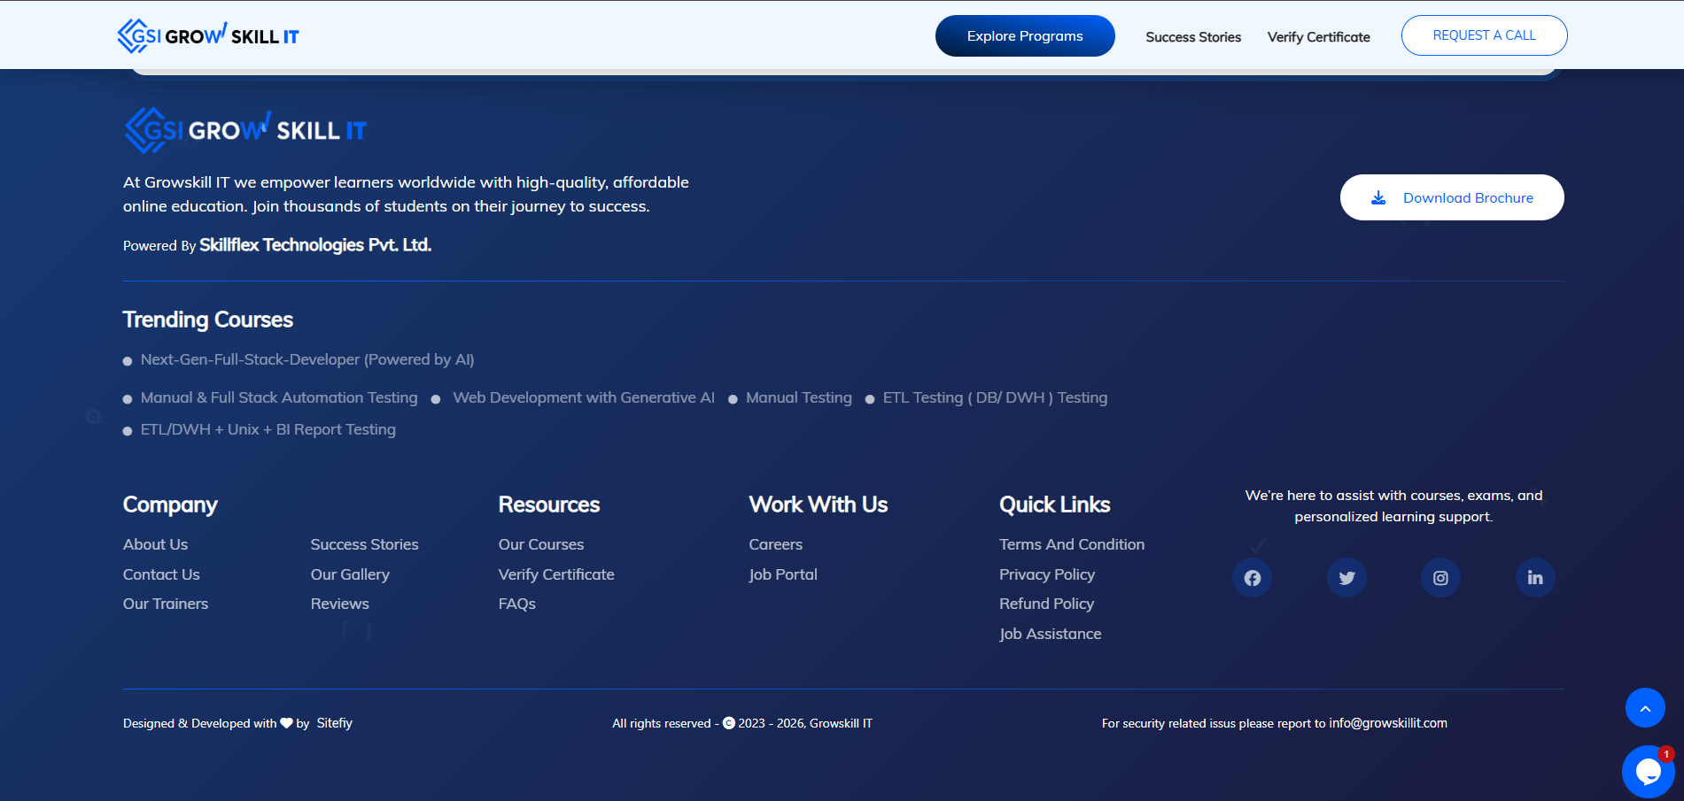Select Verify Certificate in the top navigation
This screenshot has height=801, width=1684.
pyautogui.click(x=1318, y=37)
